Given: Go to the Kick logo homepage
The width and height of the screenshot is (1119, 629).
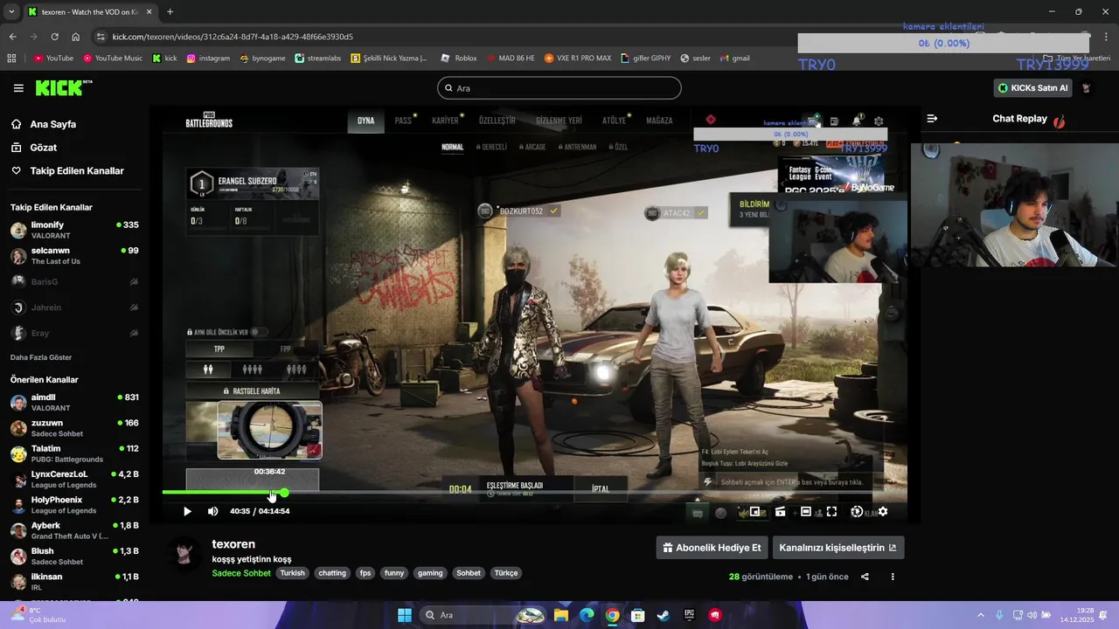Looking at the screenshot, I should click(x=64, y=88).
